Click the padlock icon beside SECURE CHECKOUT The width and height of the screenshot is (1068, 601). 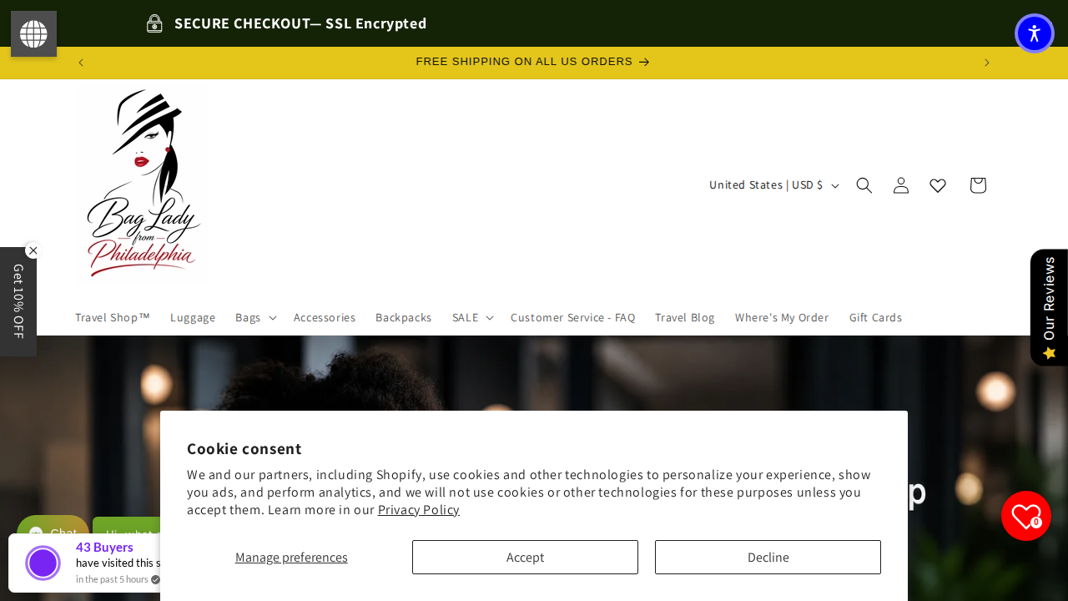click(154, 23)
